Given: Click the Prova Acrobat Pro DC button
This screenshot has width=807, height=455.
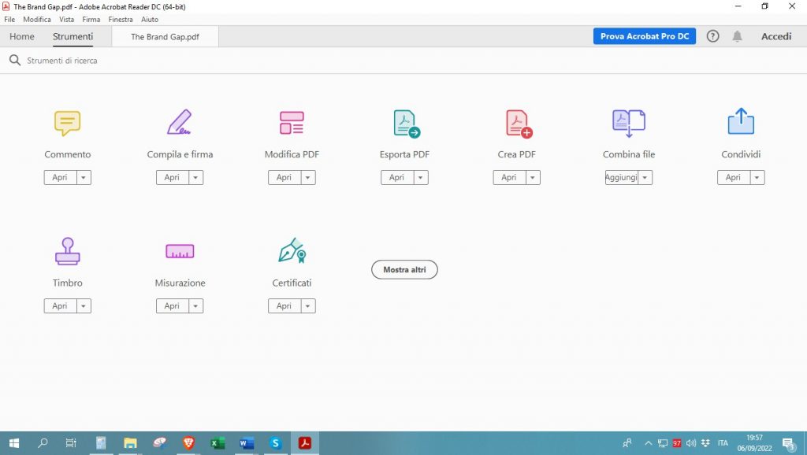Looking at the screenshot, I should [x=644, y=36].
